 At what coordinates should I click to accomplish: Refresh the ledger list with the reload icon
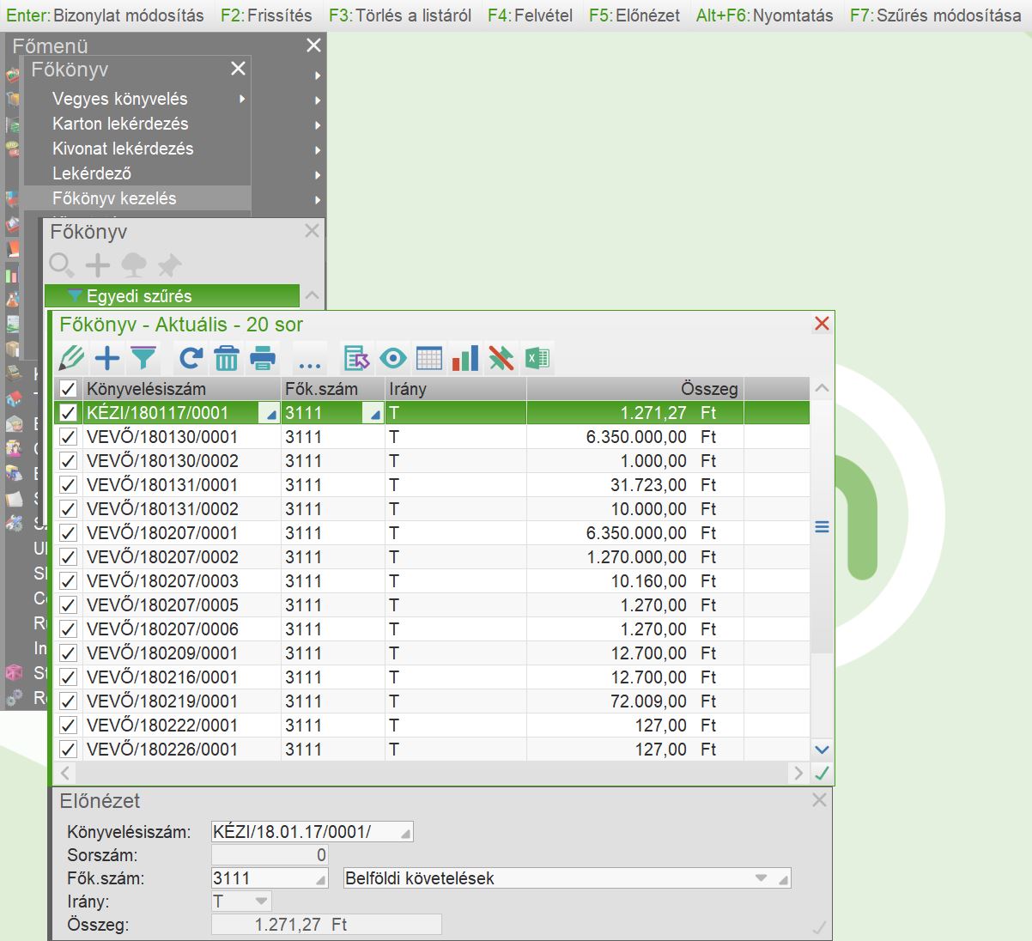(191, 357)
